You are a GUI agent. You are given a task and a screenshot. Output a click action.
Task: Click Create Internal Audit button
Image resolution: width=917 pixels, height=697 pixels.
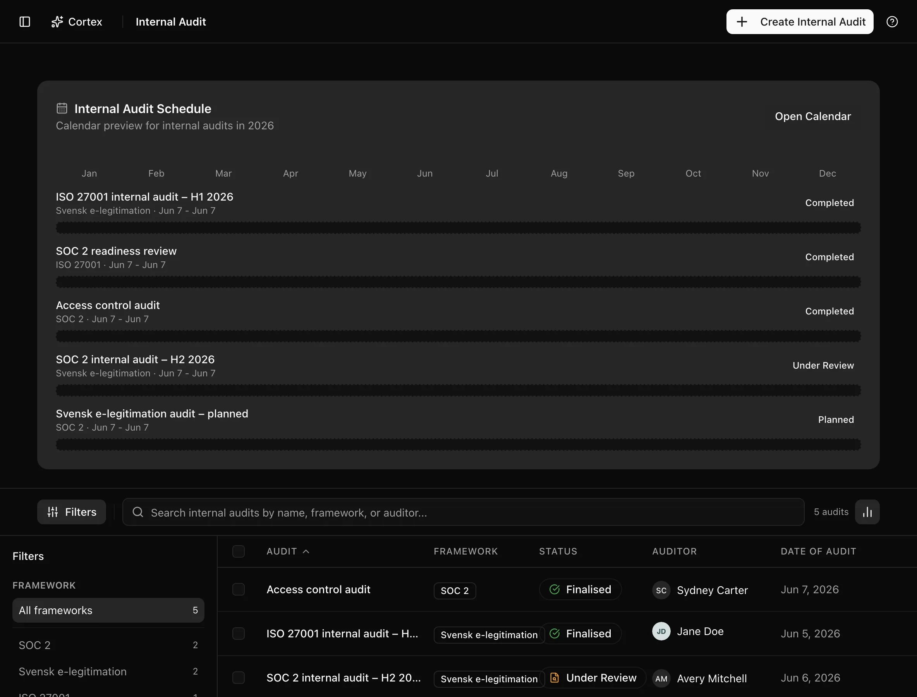pyautogui.click(x=800, y=22)
